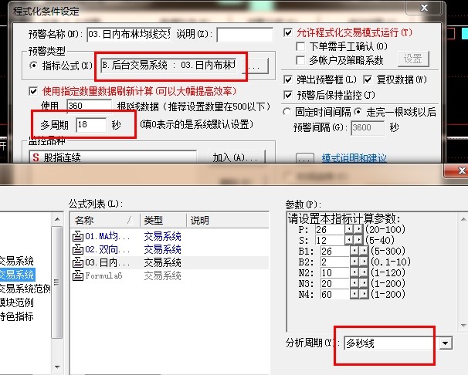The width and height of the screenshot is (468, 375).
Task: Close the 程式化条件设定 dialog
Action: 424,8
